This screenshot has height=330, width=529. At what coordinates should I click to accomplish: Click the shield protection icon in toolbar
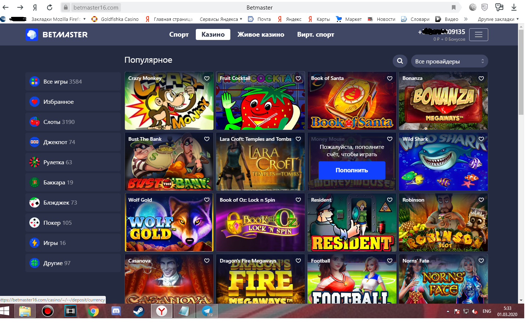pyautogui.click(x=485, y=7)
